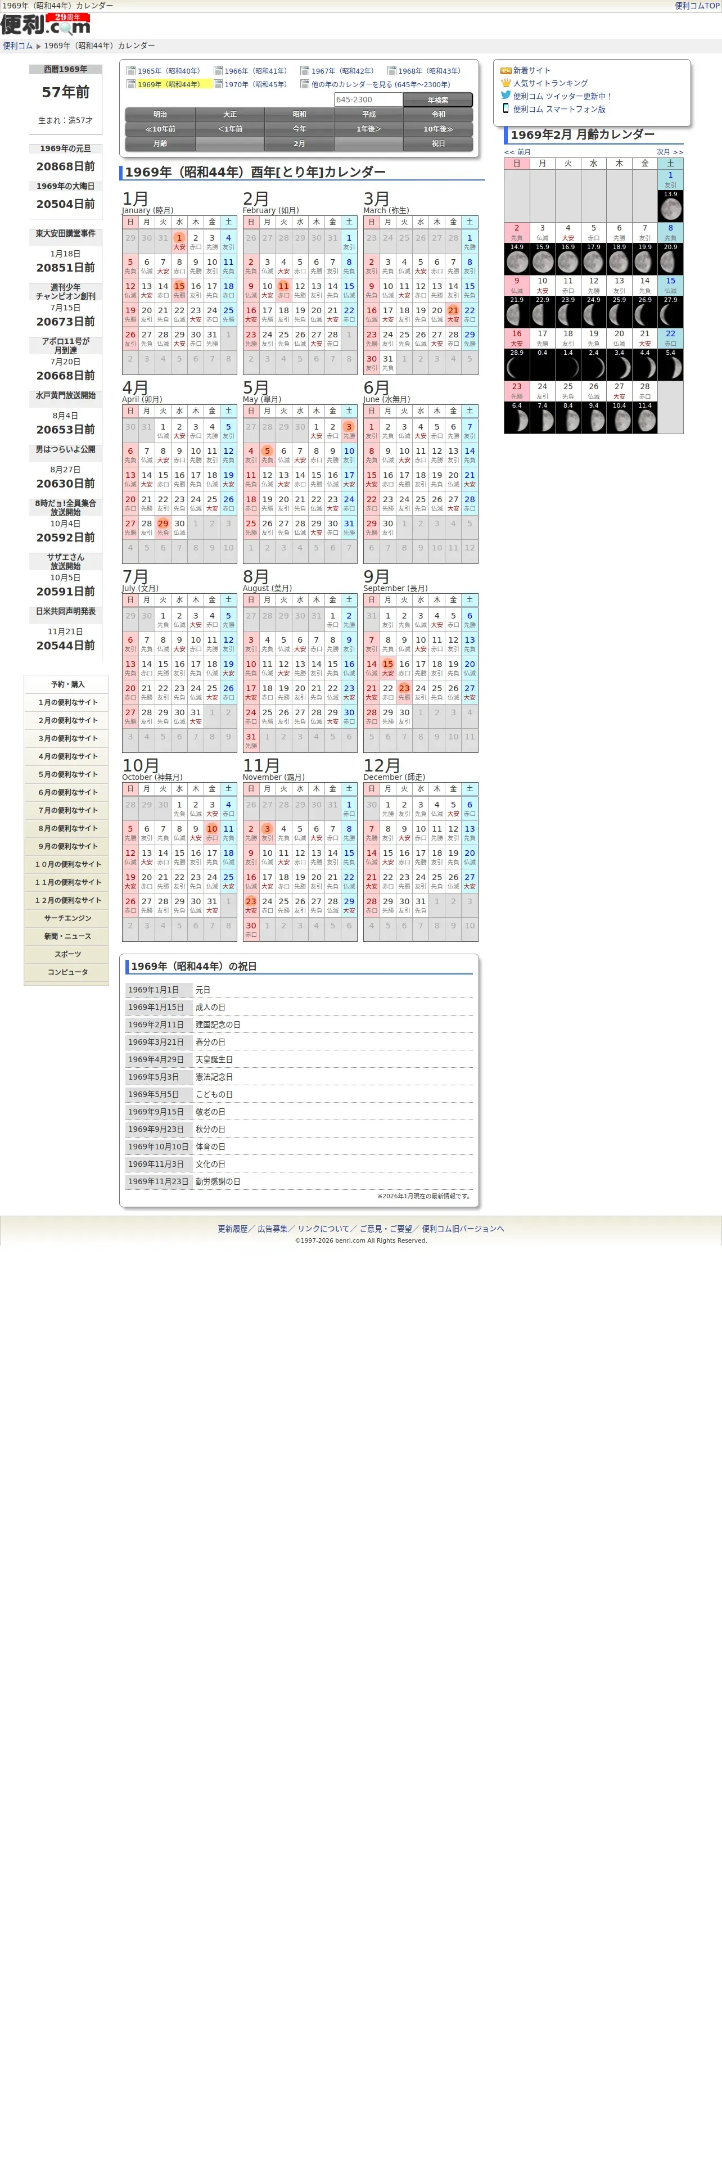Click the smartphone icon beside スマートフォン版
Screen dimensions: 722x2166
(x=506, y=107)
